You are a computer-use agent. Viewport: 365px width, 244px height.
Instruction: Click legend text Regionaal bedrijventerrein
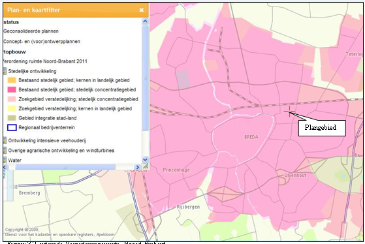click(46, 128)
